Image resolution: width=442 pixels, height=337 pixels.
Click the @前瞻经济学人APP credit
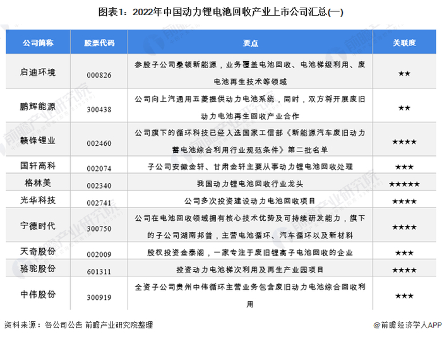pyautogui.click(x=408, y=325)
